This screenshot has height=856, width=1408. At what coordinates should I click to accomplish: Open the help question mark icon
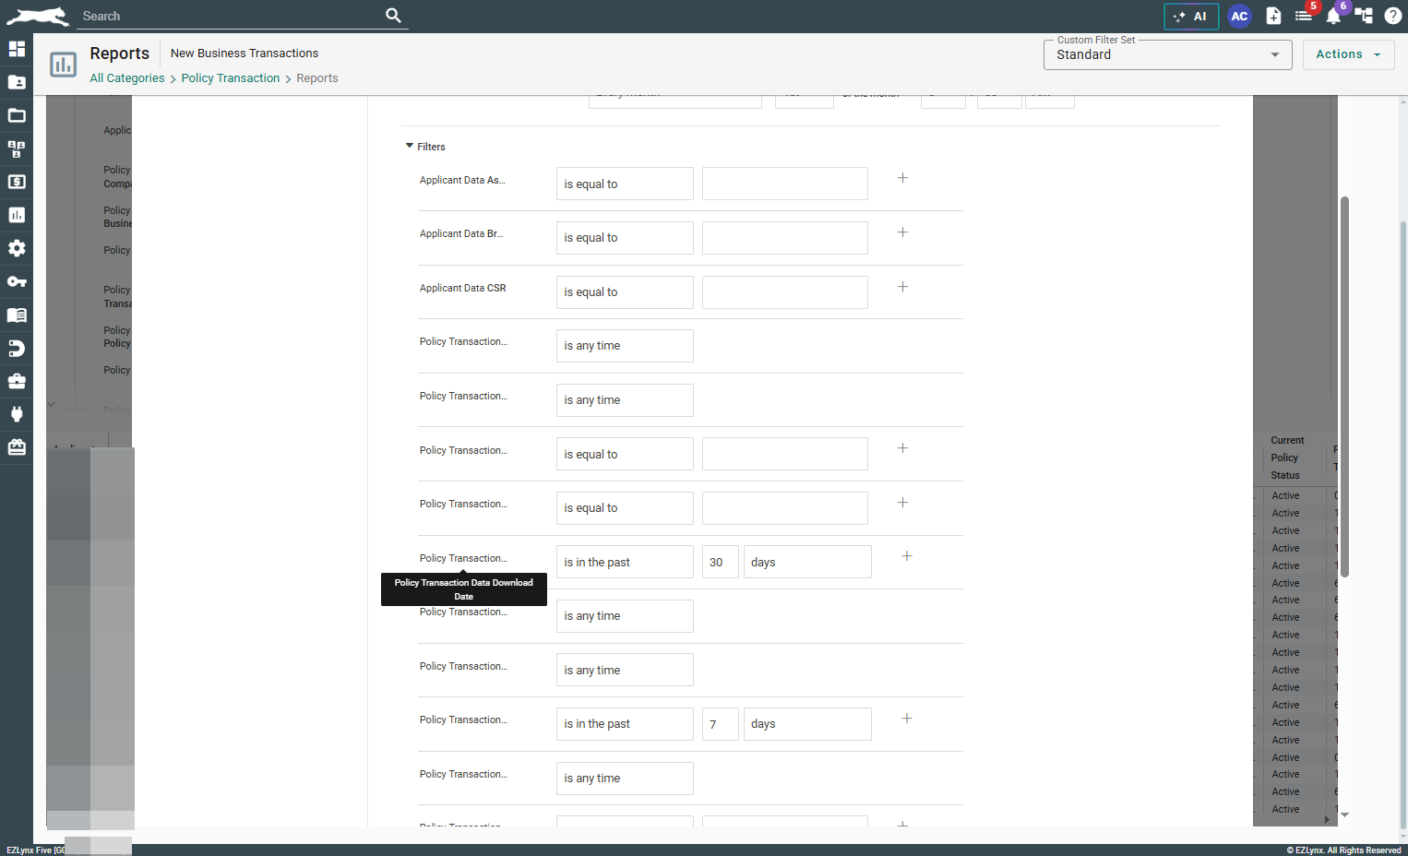click(1393, 16)
